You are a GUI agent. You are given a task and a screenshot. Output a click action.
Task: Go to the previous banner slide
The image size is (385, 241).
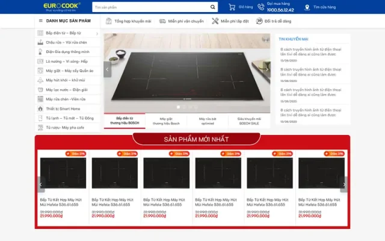click(x=107, y=69)
